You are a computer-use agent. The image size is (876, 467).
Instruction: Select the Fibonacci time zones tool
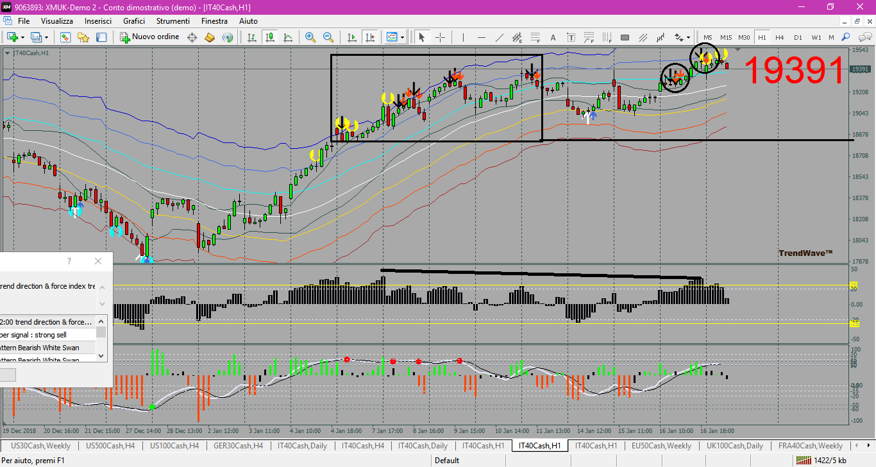tap(607, 37)
